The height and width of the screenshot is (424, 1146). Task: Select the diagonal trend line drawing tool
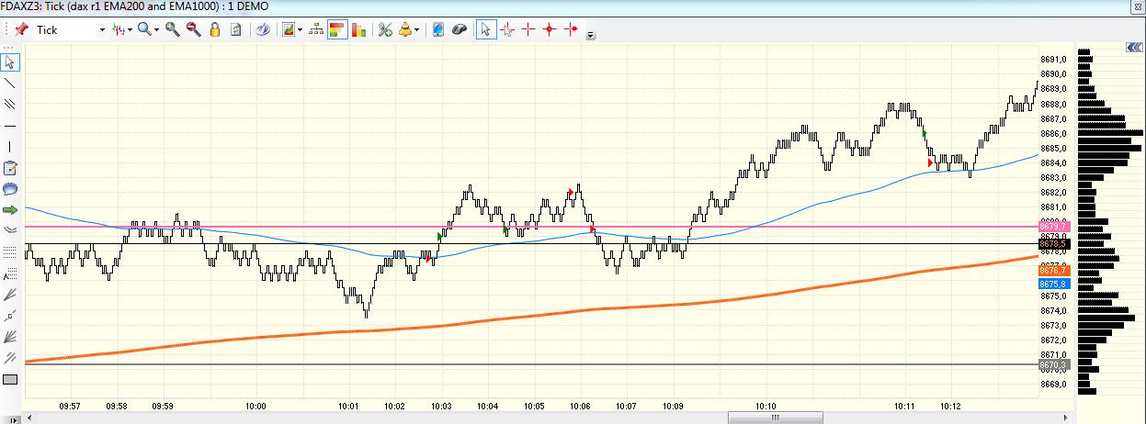(x=10, y=83)
